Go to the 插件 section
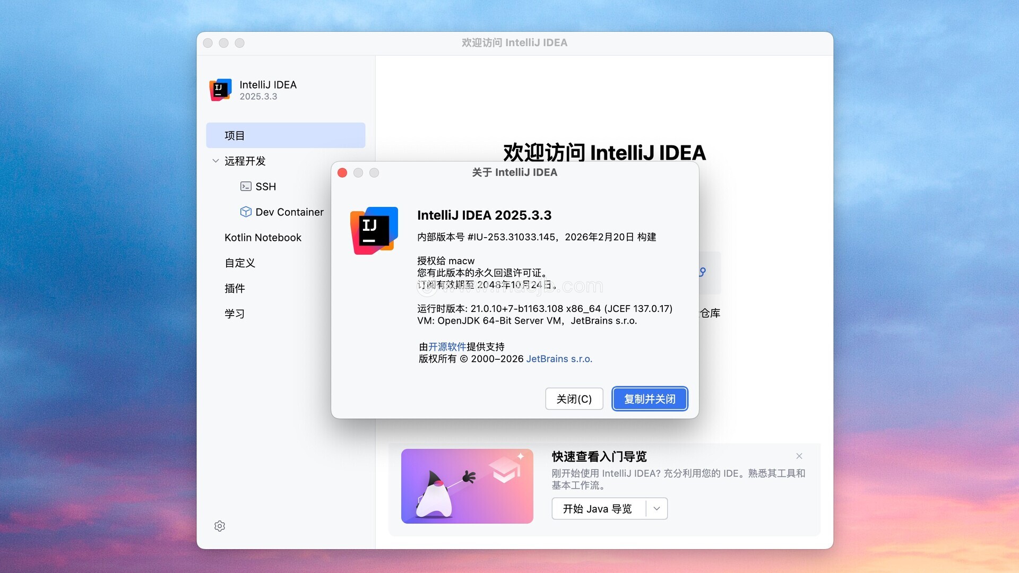Viewport: 1019px width, 573px height. [x=235, y=288]
